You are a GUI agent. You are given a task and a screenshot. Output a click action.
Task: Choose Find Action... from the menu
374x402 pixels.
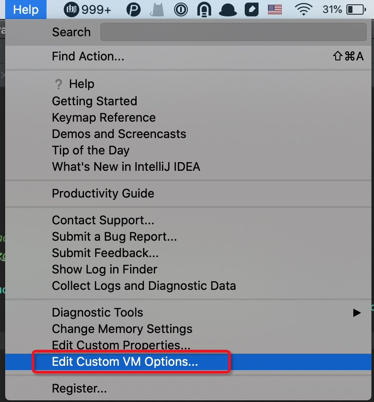188,56
